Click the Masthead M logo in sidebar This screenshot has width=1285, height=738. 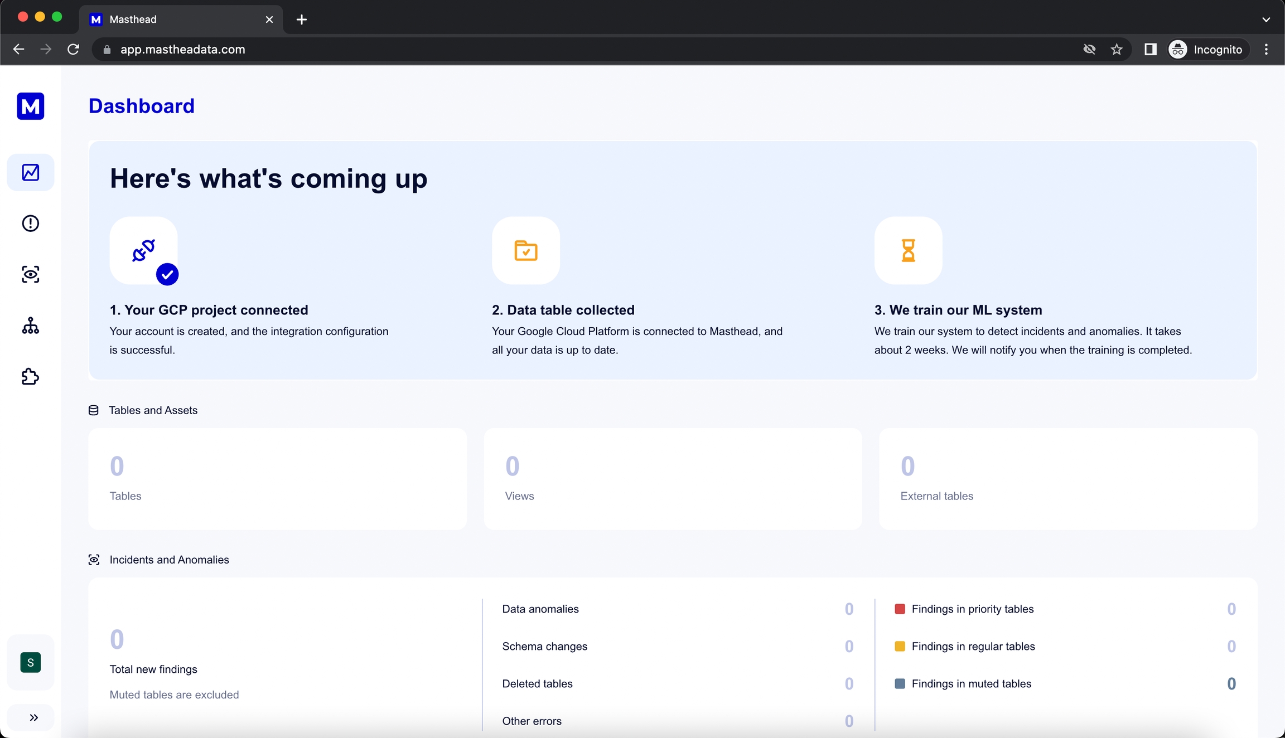coord(31,106)
